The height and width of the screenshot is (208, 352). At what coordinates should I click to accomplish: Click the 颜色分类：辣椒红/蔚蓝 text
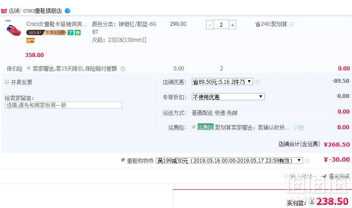[x=124, y=28]
